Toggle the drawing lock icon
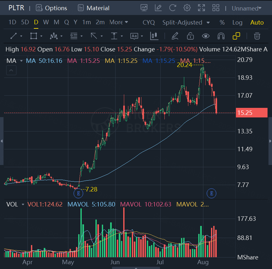 pyautogui.click(x=190, y=36)
